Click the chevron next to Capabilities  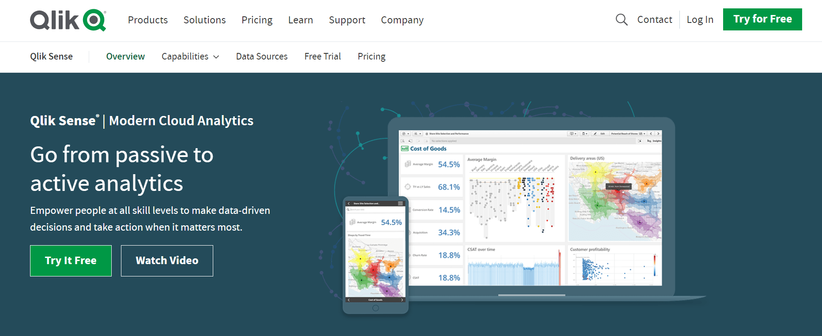(216, 57)
